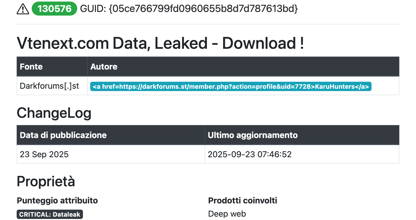Click the Deep web product text
Image resolution: width=416 pixels, height=220 pixels.
pos(227,214)
